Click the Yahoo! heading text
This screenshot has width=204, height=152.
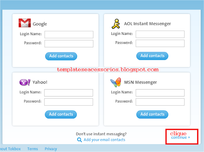(x=40, y=82)
